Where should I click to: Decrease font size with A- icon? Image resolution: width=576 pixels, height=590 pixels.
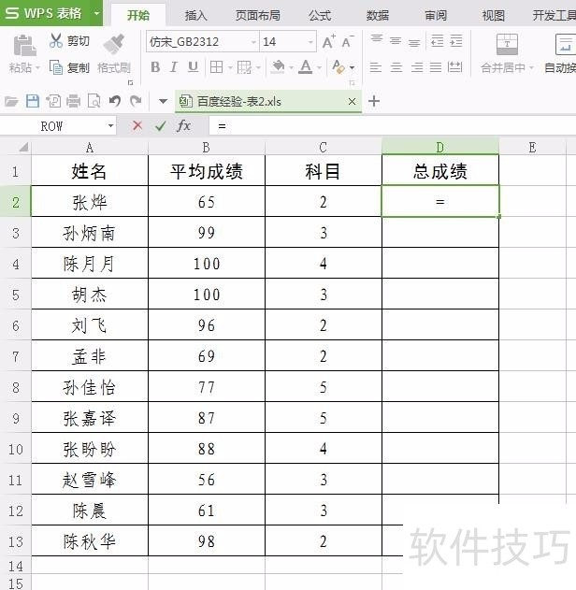(x=348, y=41)
